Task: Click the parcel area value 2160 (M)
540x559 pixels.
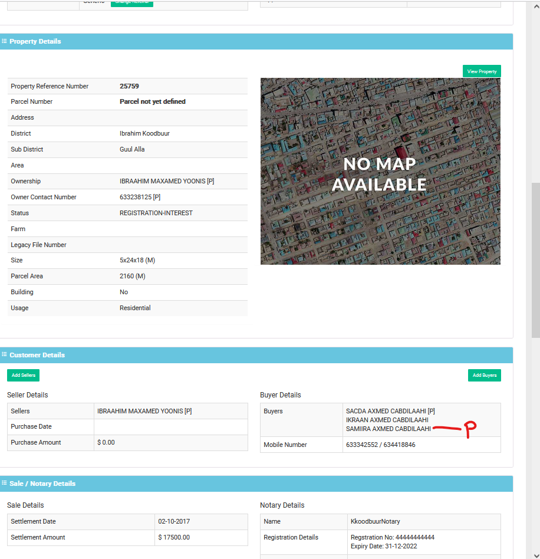Action: [132, 277]
